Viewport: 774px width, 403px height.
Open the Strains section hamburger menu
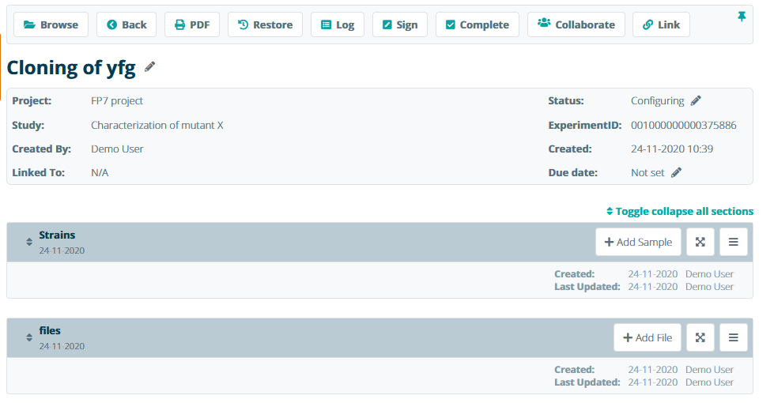733,242
